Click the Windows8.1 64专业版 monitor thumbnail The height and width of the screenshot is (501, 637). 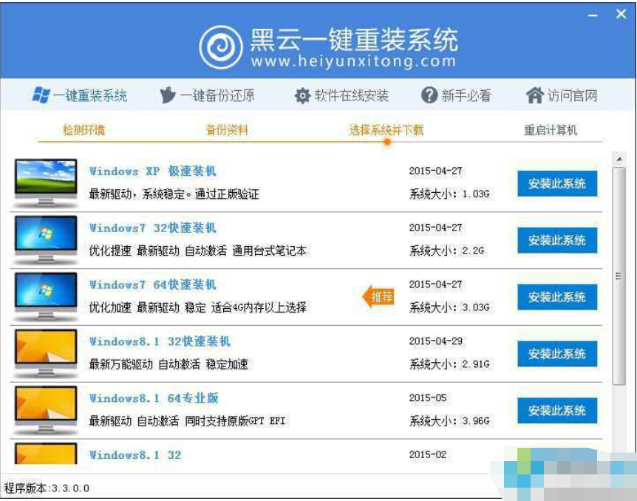click(46, 410)
